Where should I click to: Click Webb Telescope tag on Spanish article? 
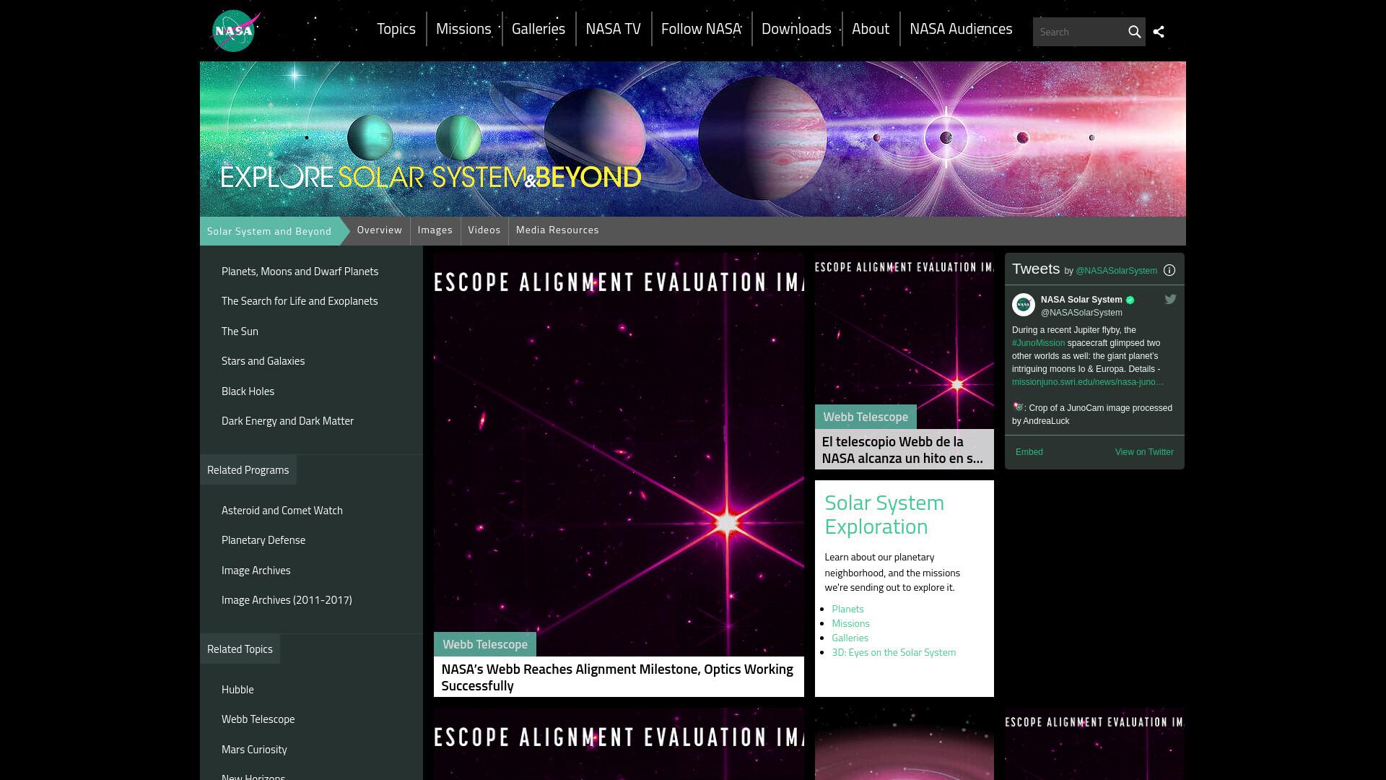point(866,417)
